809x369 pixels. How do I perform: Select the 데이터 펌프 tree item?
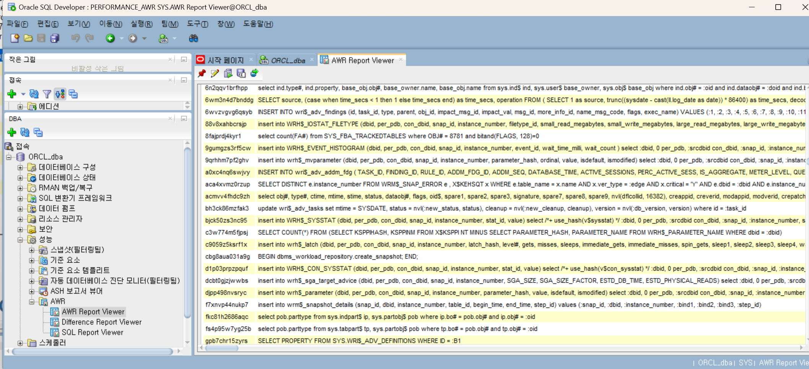57,209
